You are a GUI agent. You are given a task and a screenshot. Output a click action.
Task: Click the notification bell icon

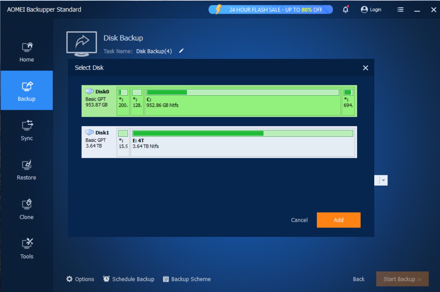345,9
